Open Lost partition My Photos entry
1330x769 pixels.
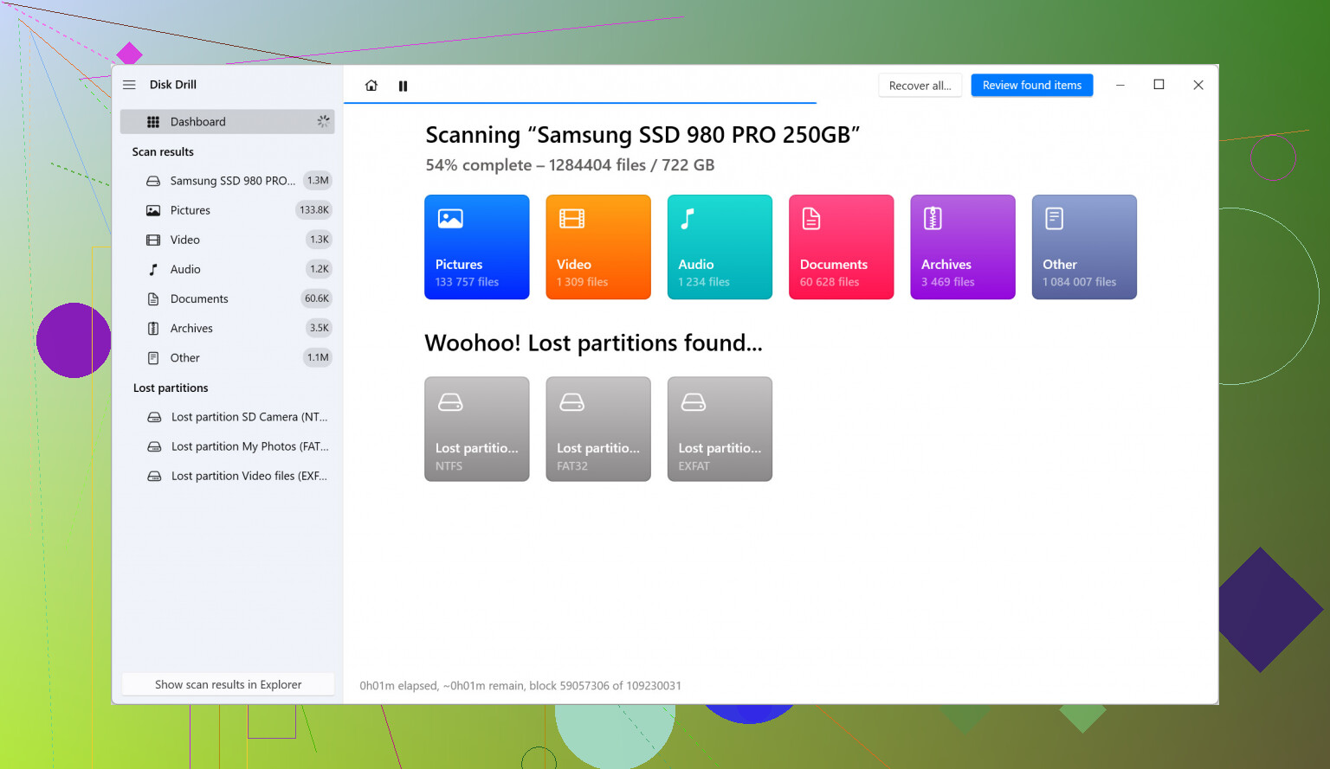227,446
